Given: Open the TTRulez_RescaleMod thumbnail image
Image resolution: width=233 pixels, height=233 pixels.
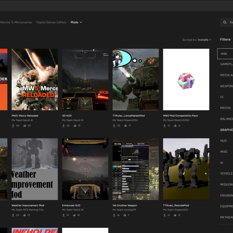Looking at the screenshot, I should [x=186, y=169].
